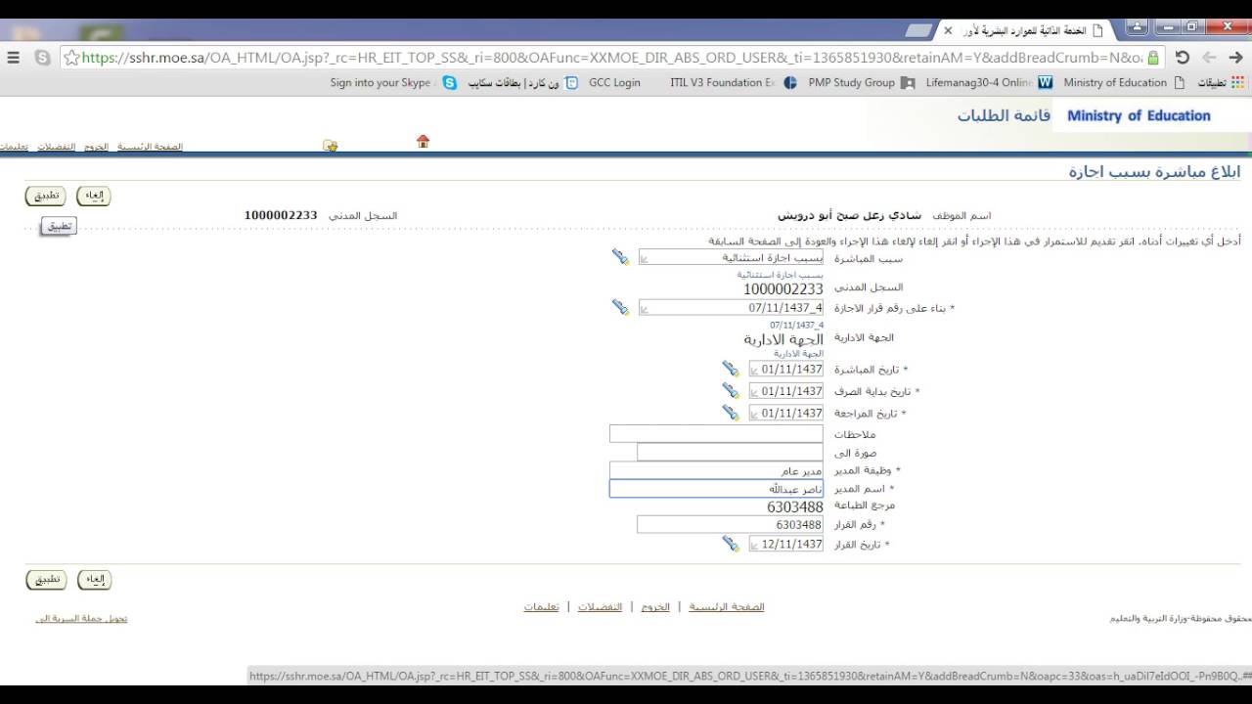Viewport: 1252px width, 704px height.
Task: Open the header التفضيلات preferences link
Action: coord(56,147)
